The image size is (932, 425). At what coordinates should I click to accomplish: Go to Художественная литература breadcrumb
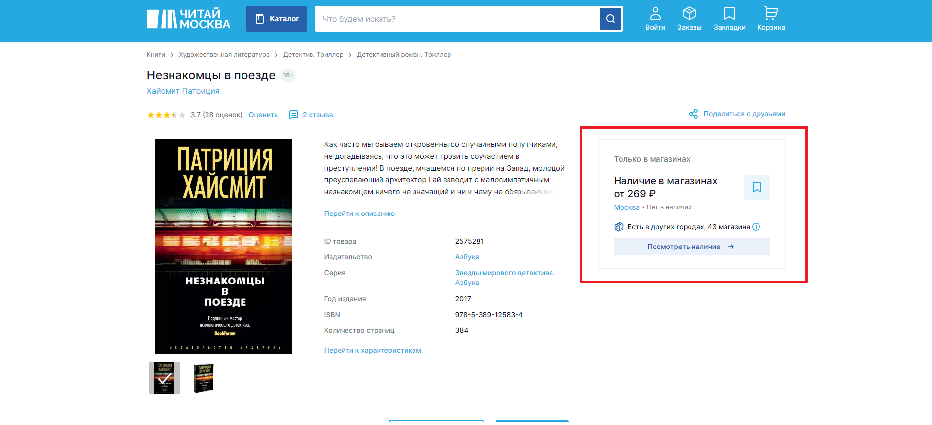[224, 55]
